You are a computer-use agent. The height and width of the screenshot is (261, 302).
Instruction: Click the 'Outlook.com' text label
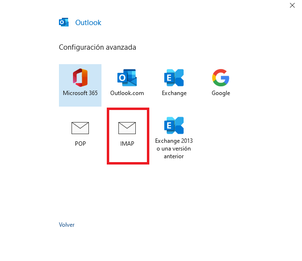[127, 93]
